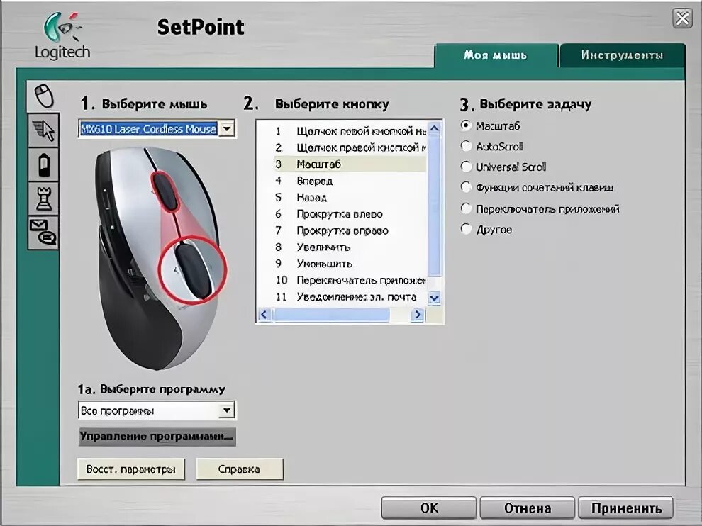702x526 pixels.
Task: Click the Восст. параметры button
Action: [131, 469]
